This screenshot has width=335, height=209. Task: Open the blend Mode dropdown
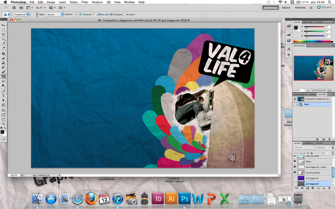(305, 147)
